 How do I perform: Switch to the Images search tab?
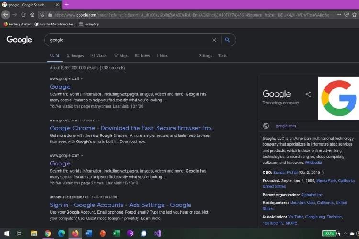coord(75,56)
